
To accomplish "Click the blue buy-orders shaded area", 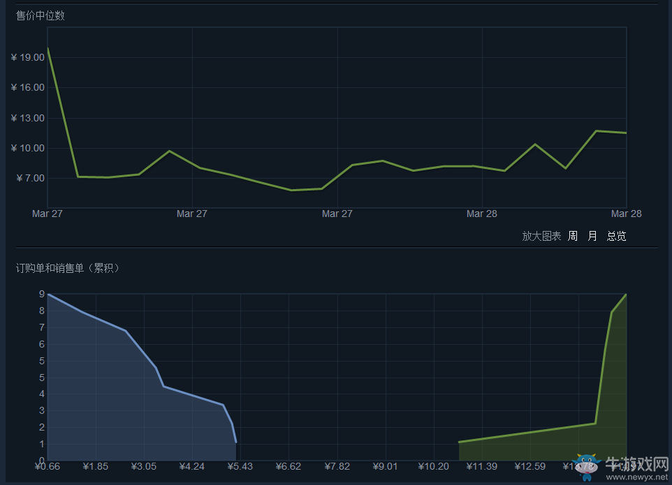I will pos(105,398).
